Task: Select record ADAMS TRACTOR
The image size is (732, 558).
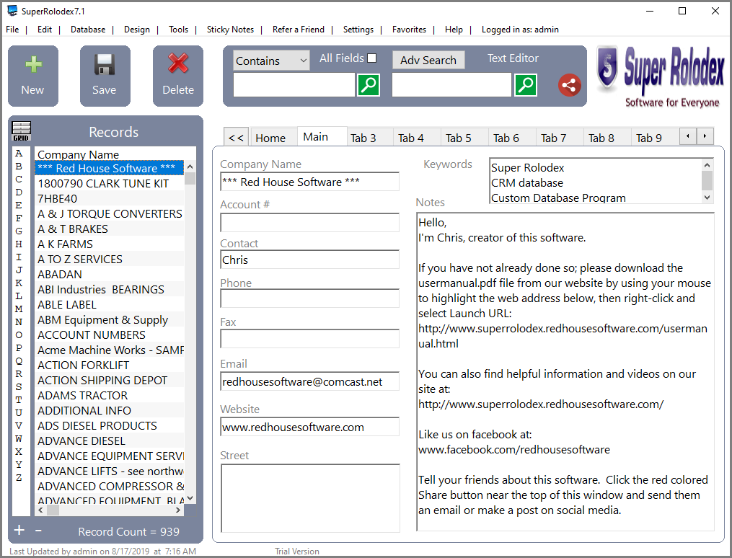Action: coord(110,396)
